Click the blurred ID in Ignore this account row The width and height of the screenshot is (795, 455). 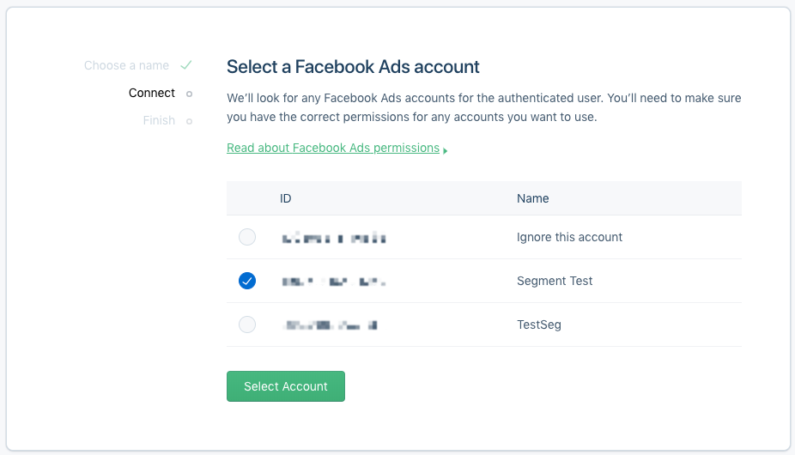click(x=334, y=238)
